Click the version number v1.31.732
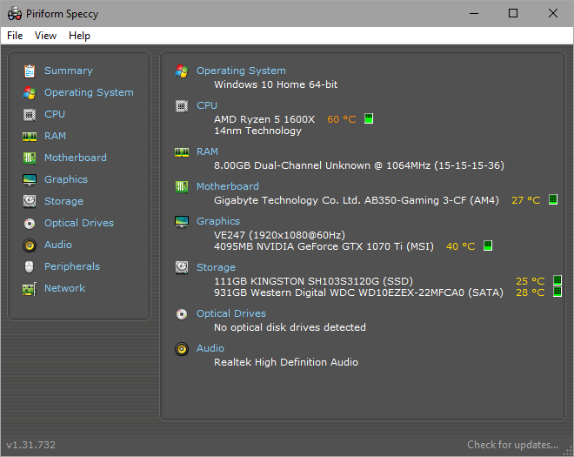 (x=30, y=445)
